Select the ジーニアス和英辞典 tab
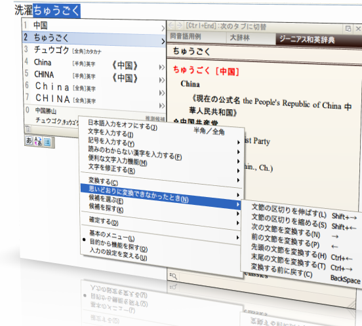 (x=307, y=40)
